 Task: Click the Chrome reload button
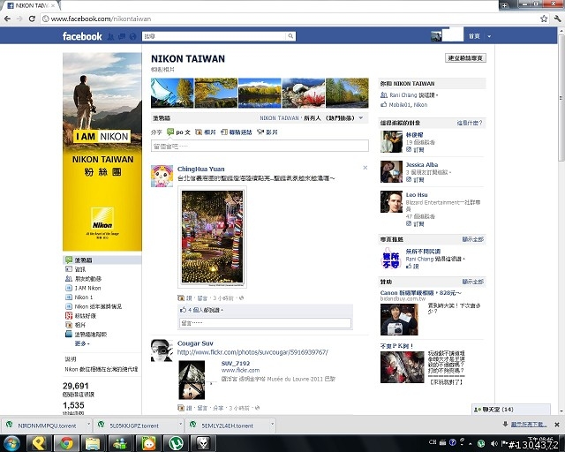click(32, 19)
